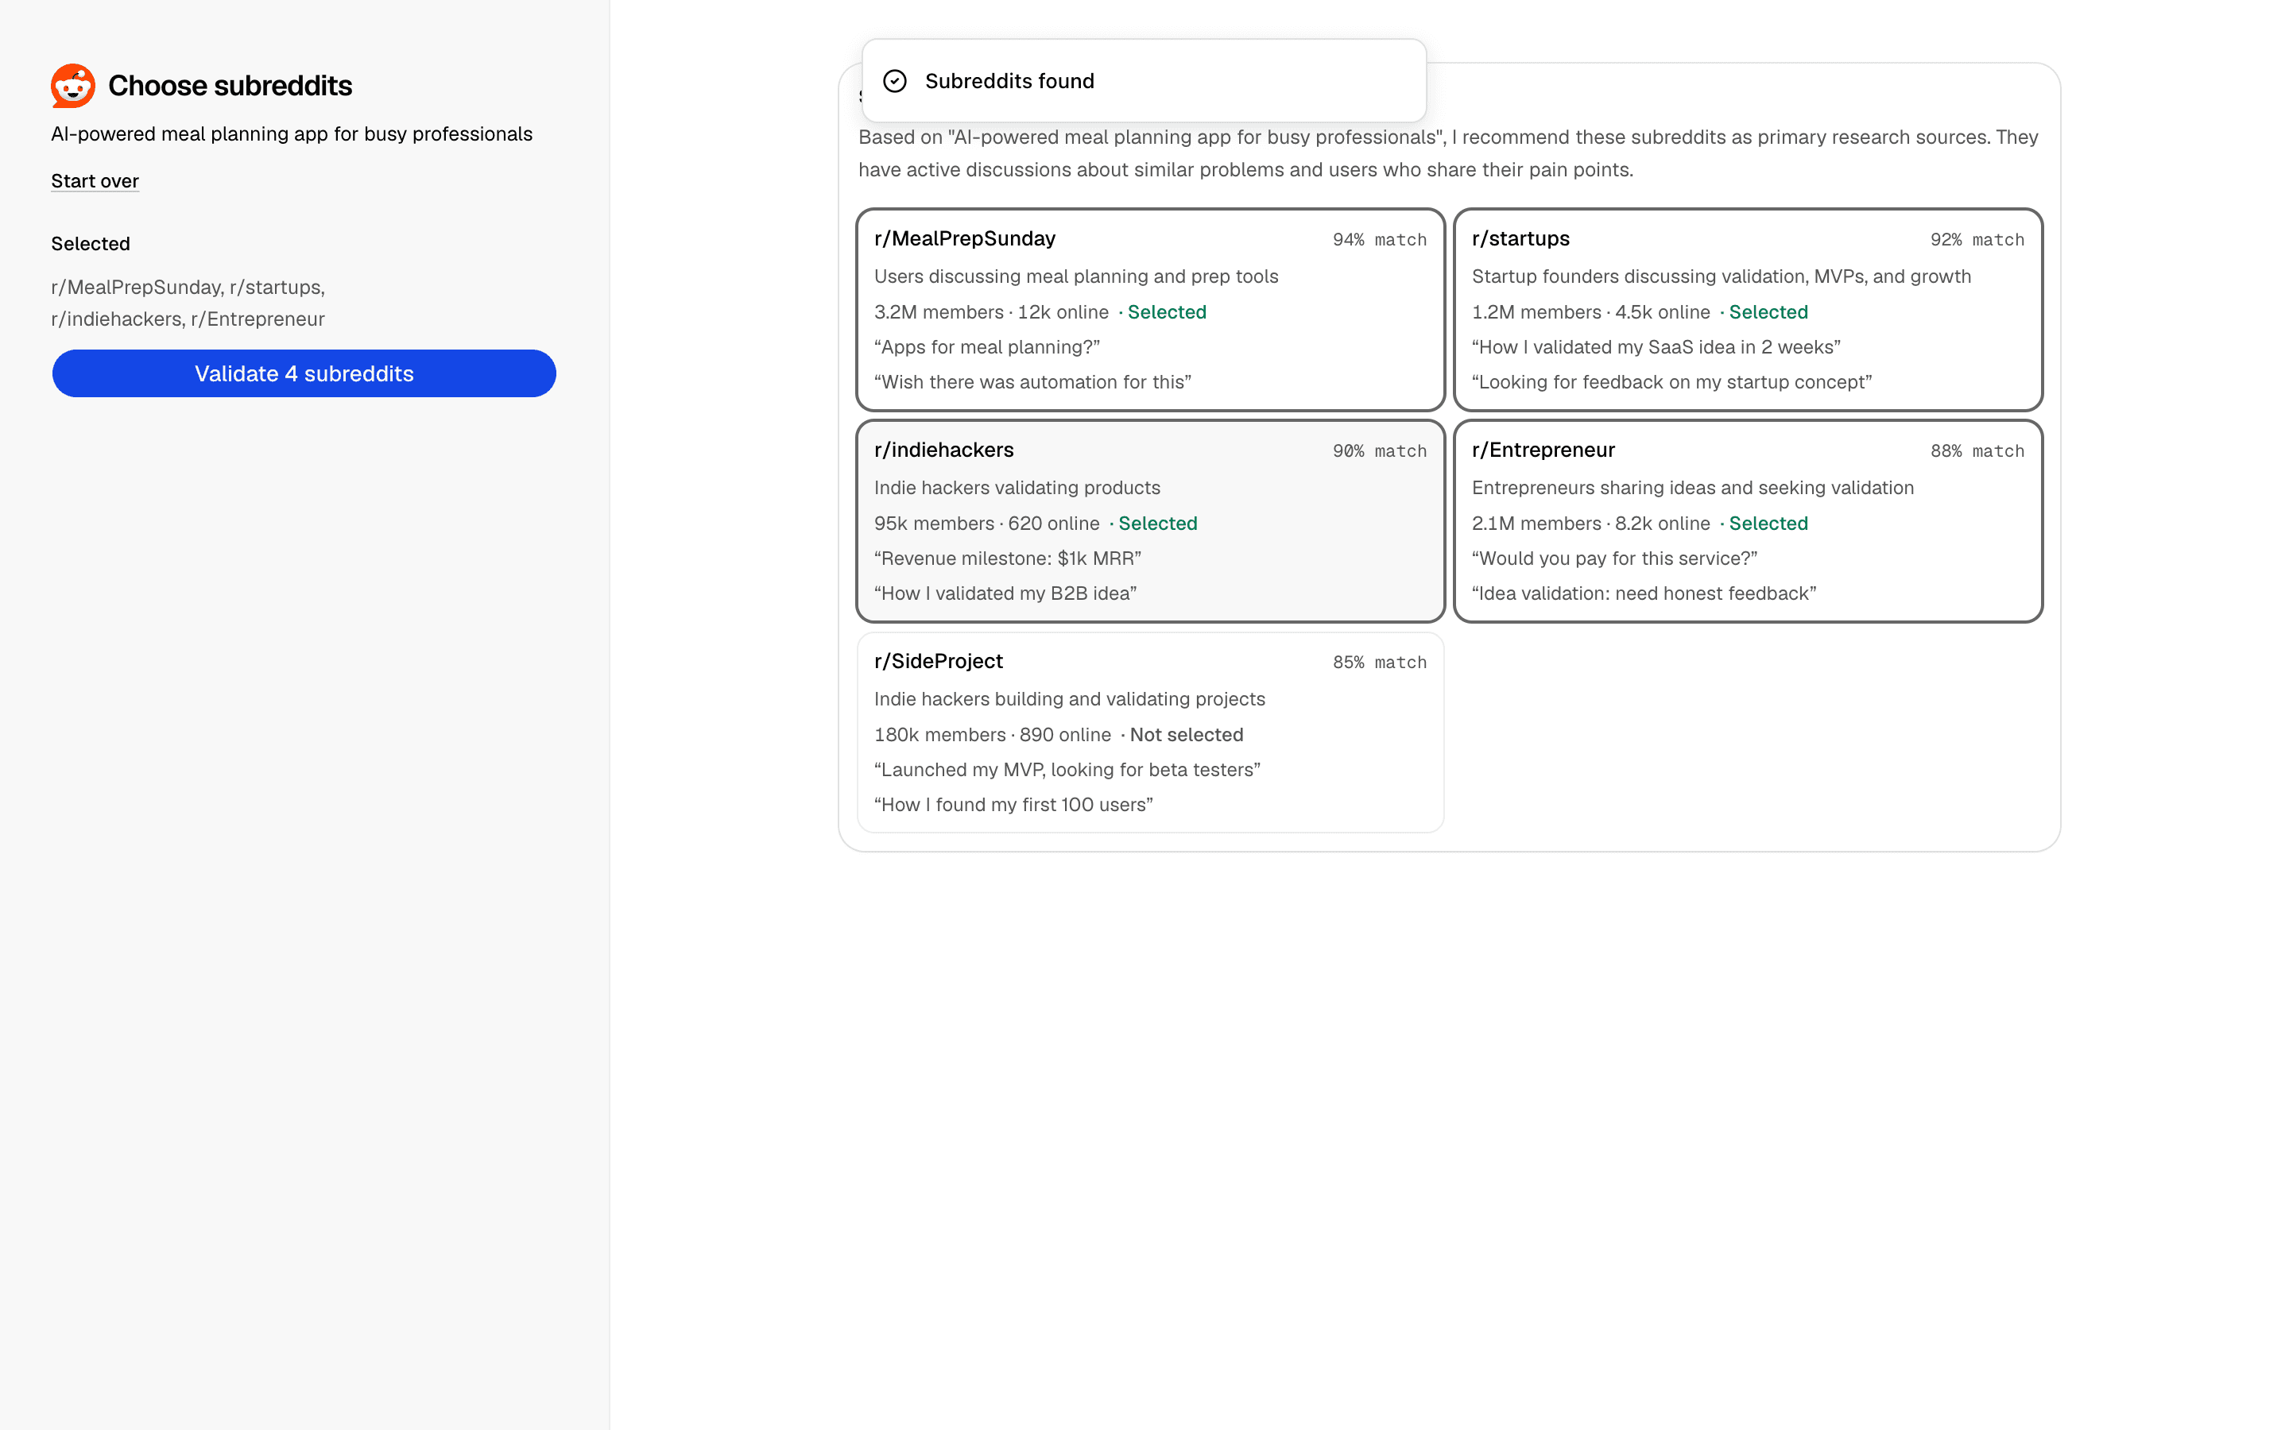Screen dimensions: 2289x1430
Task: Click the 94% match label
Action: pos(1379,240)
